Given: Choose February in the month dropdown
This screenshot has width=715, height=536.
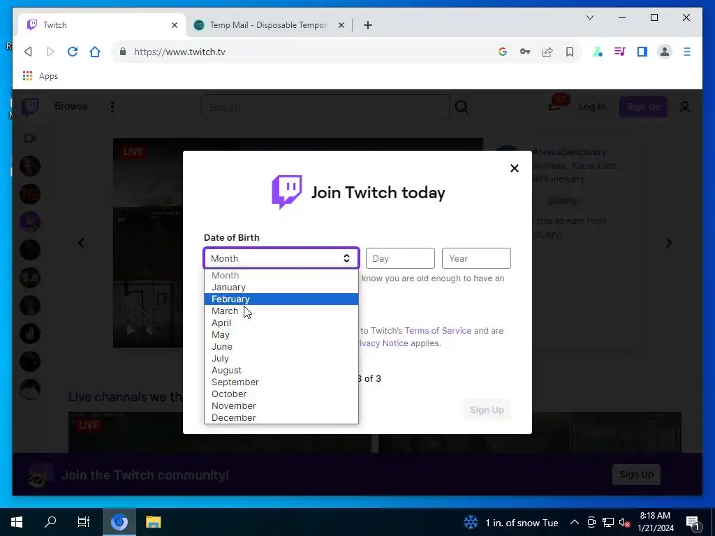Looking at the screenshot, I should (281, 299).
